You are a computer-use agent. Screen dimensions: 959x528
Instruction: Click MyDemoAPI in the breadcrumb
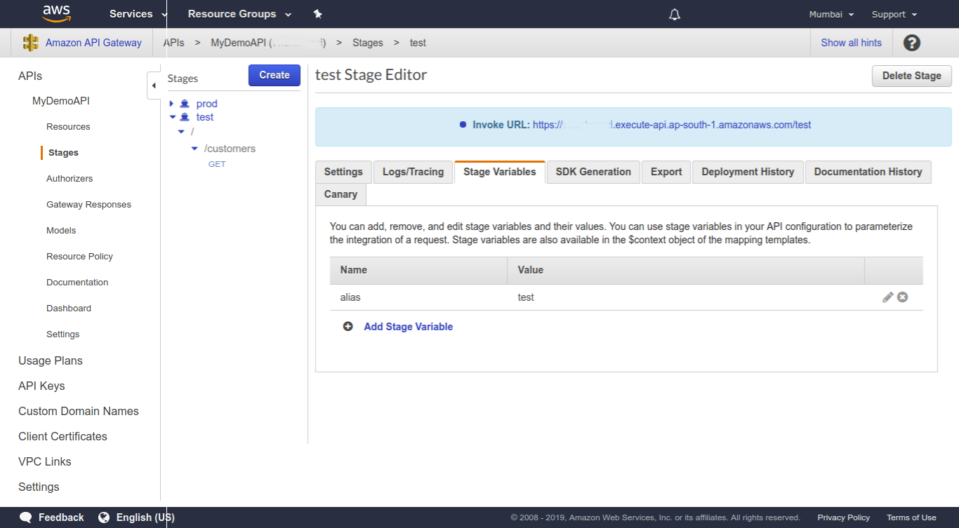pos(268,43)
